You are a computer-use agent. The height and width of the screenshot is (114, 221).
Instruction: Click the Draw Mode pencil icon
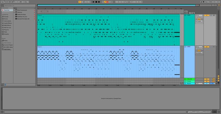202,2
